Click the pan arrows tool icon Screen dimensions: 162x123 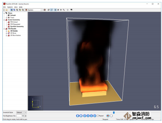61,10
